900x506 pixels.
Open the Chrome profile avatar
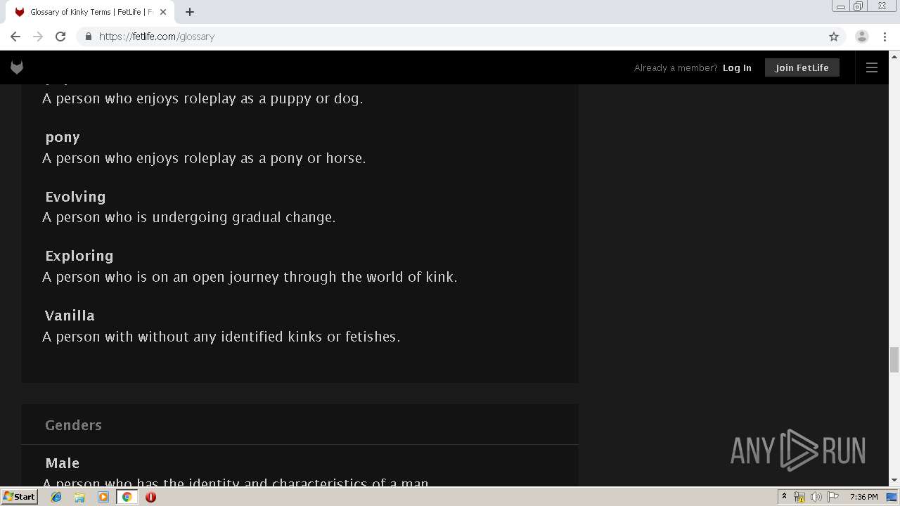pyautogui.click(x=862, y=37)
